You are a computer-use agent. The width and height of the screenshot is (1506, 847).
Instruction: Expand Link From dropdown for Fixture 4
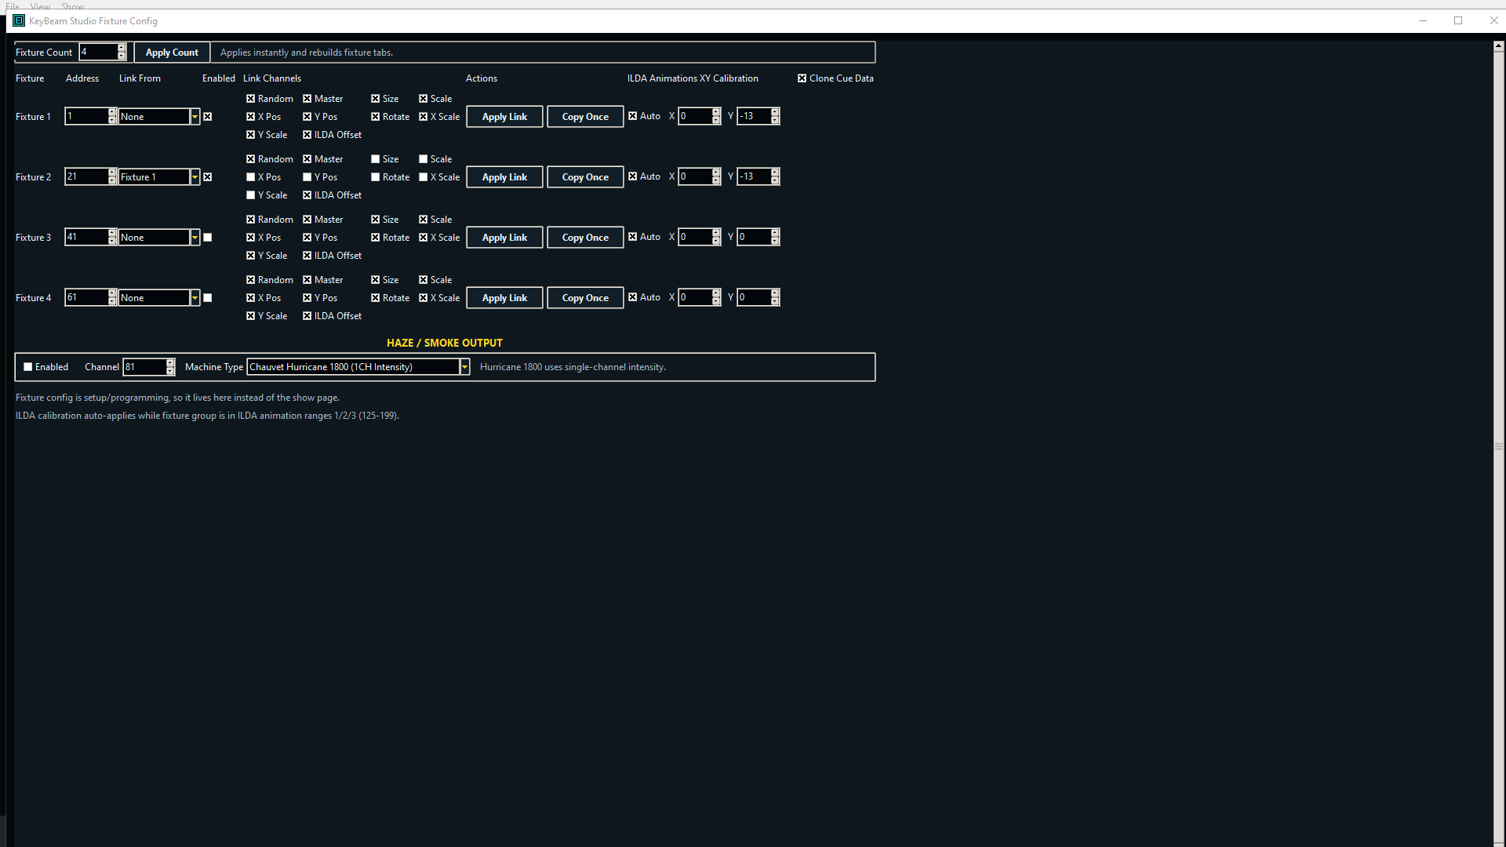[195, 298]
